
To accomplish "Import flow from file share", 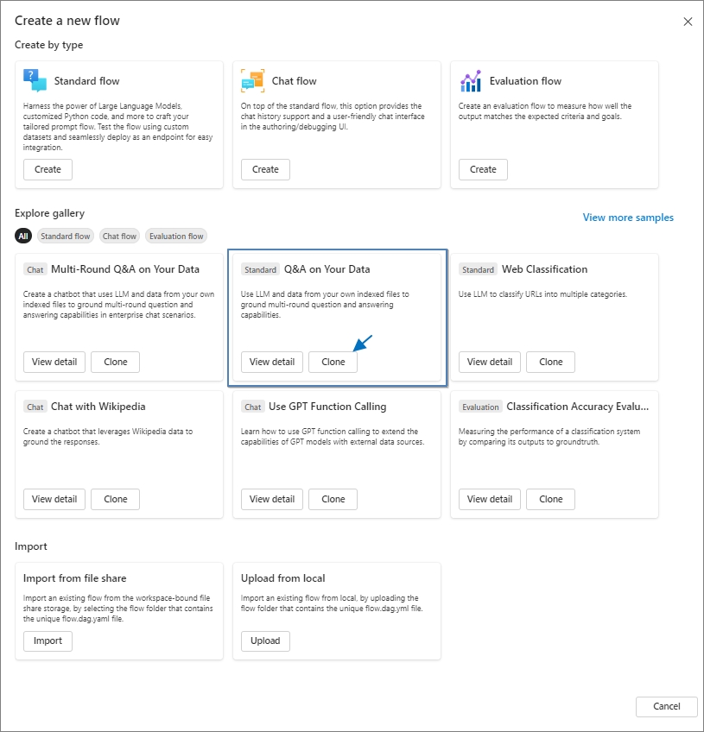I will point(48,641).
